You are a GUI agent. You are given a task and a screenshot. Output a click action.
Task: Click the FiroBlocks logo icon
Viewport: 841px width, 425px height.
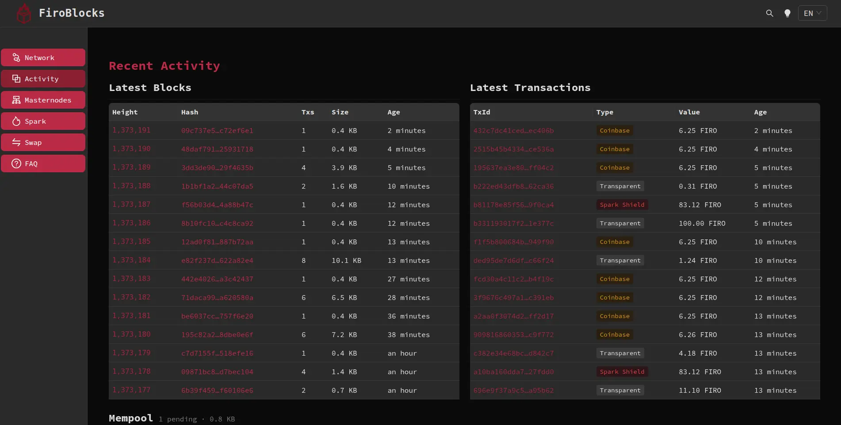[24, 13]
